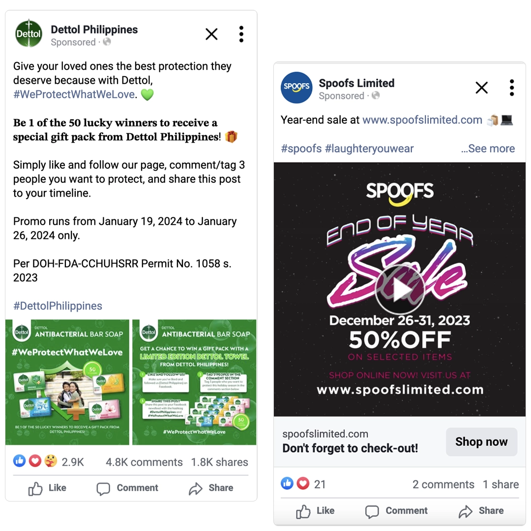The width and height of the screenshot is (531, 531).
Task: Open three-dot menu on Dettol post
Action: [241, 34]
